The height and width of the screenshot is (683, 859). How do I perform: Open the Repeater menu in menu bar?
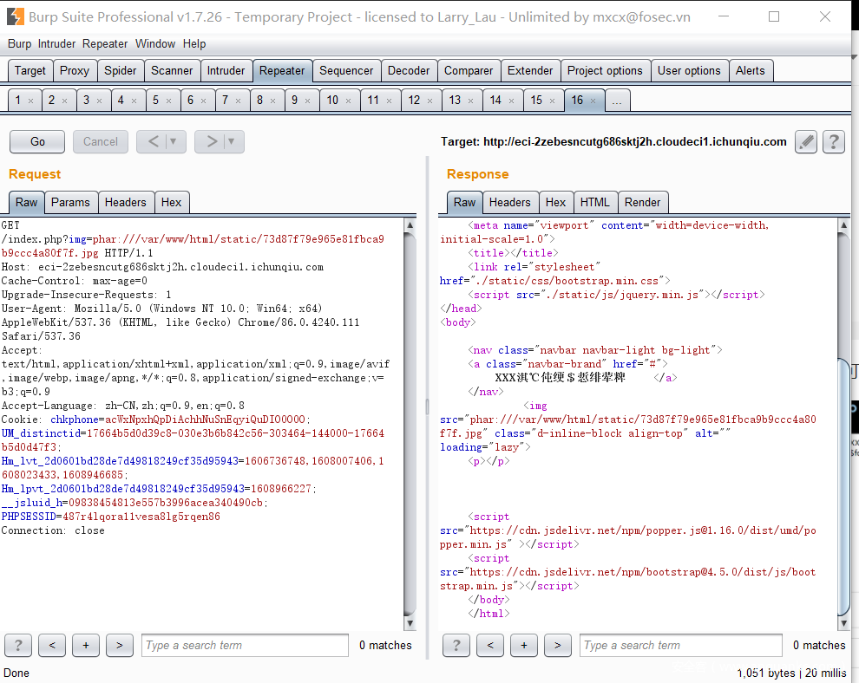pos(105,43)
